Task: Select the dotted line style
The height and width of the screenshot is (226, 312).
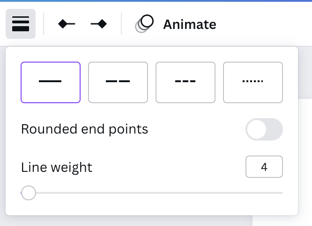Action: [x=253, y=82]
